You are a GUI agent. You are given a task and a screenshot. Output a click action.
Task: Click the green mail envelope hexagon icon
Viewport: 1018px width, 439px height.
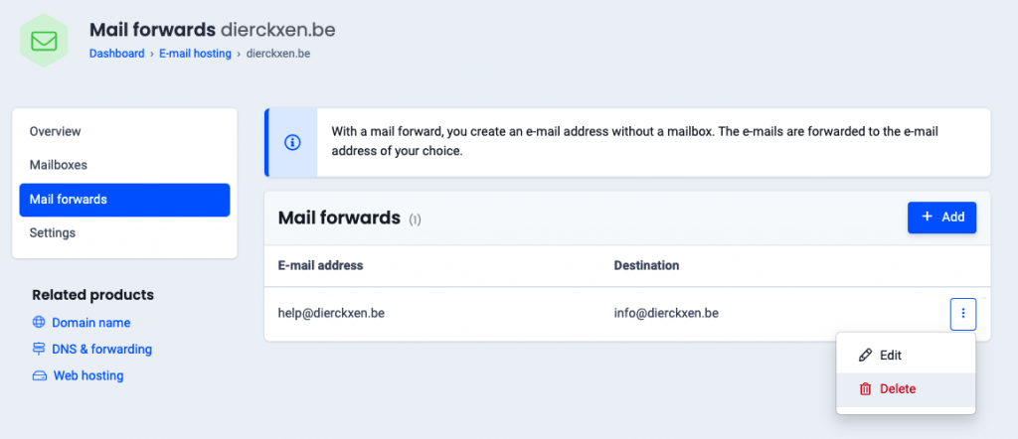click(44, 42)
